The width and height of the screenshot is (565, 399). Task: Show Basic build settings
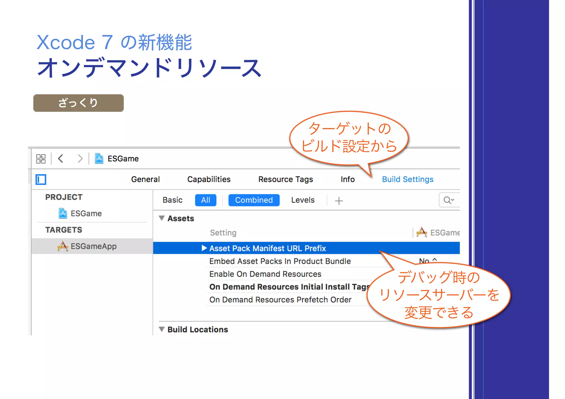(x=172, y=200)
